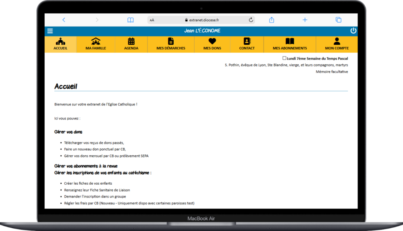Screen dimensions: 403x231
Task: Click the extranet.diocese.fr address field
Action: pyautogui.click(x=201, y=20)
